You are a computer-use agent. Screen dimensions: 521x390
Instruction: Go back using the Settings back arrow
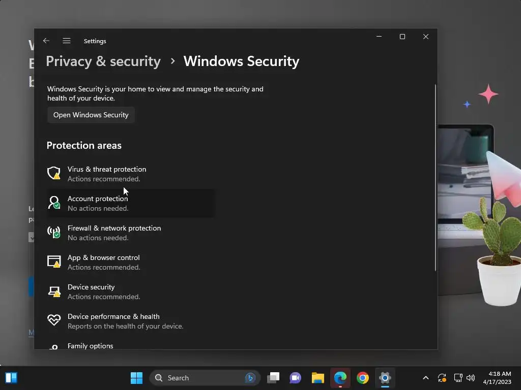click(x=46, y=41)
